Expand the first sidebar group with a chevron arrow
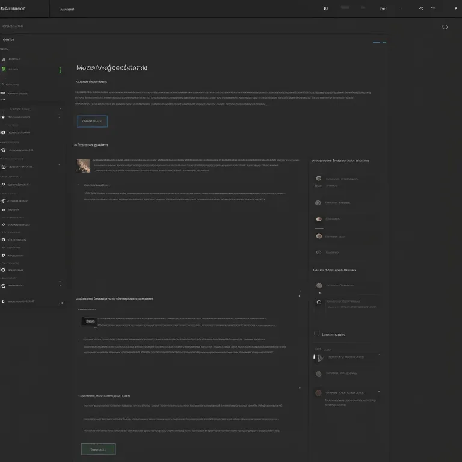The width and height of the screenshot is (462, 462). [x=60, y=109]
